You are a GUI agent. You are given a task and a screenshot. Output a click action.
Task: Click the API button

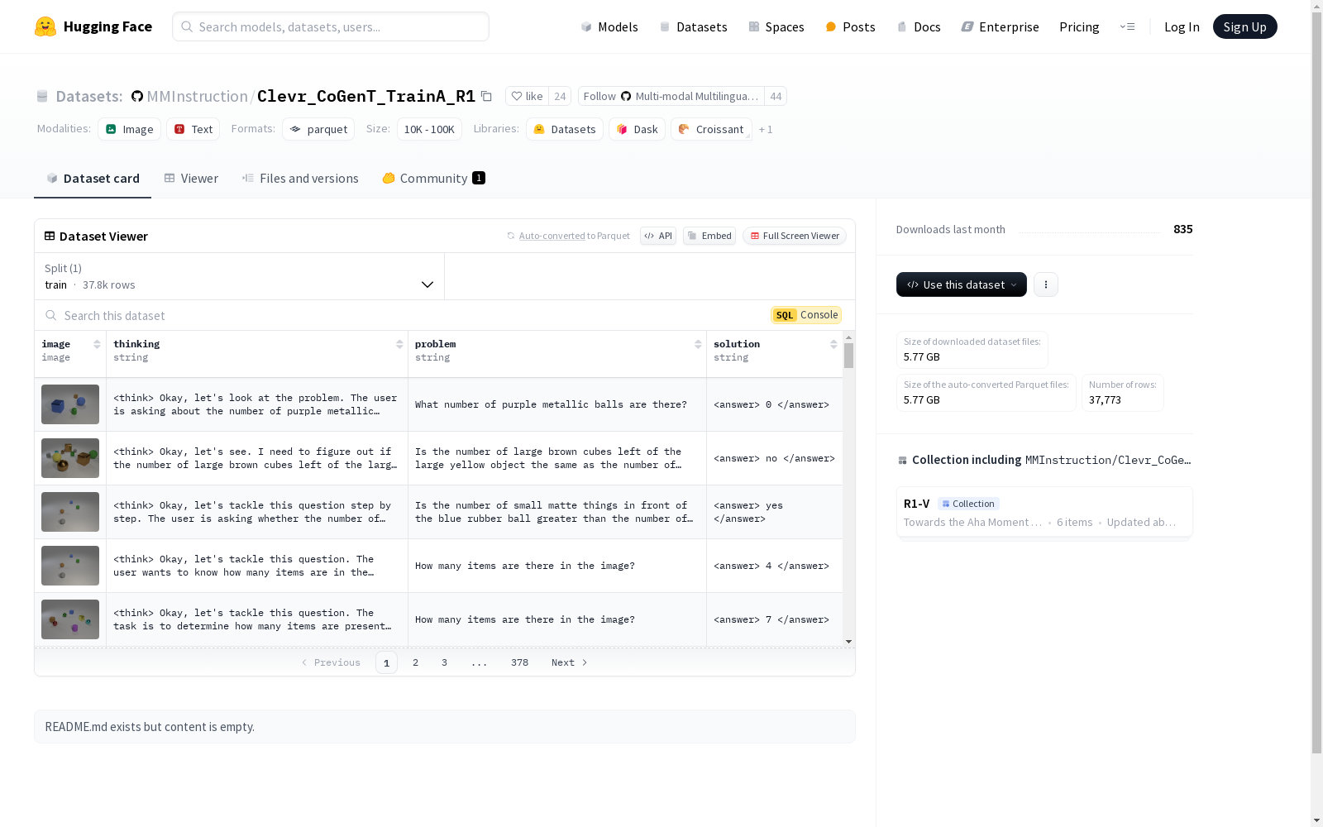click(x=658, y=236)
